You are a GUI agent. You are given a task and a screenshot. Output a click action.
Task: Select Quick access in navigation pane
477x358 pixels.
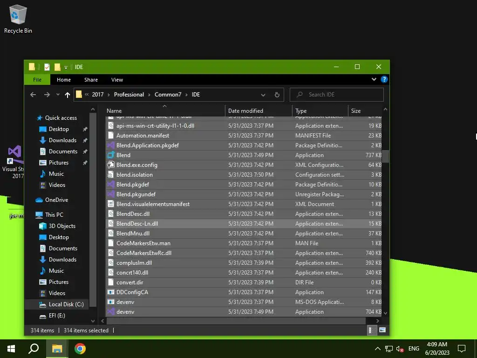coord(61,118)
